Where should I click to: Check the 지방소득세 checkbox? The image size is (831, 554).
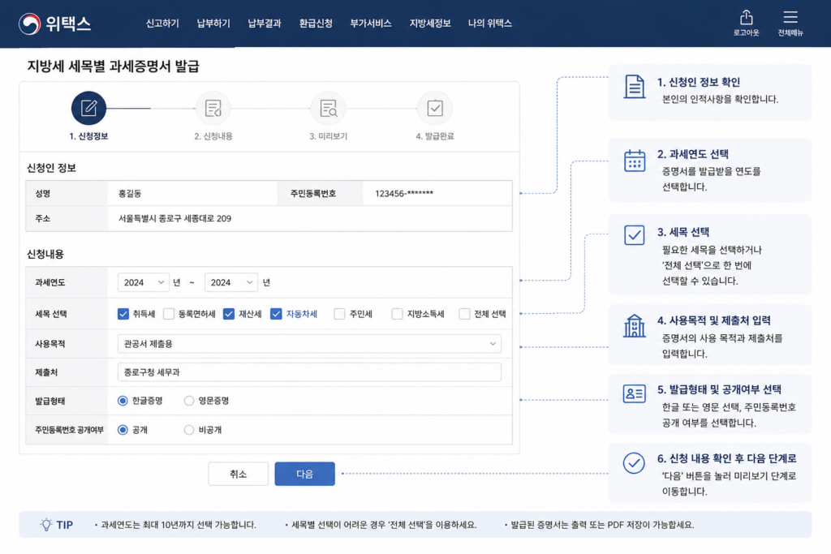(397, 314)
